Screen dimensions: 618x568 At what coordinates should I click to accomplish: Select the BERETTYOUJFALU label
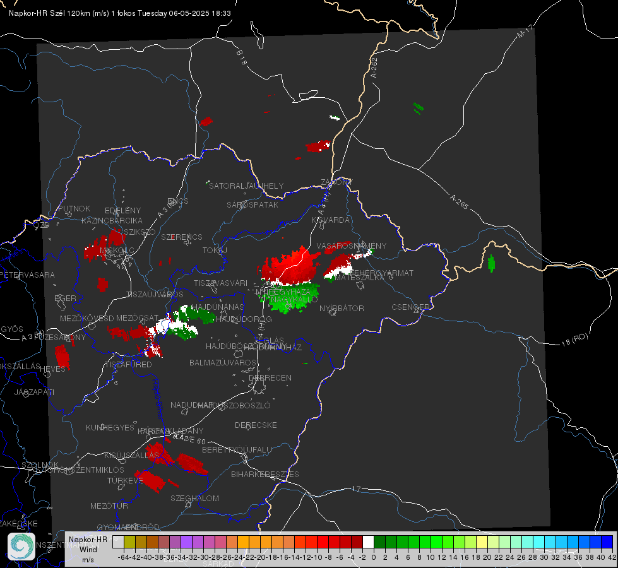(x=237, y=450)
